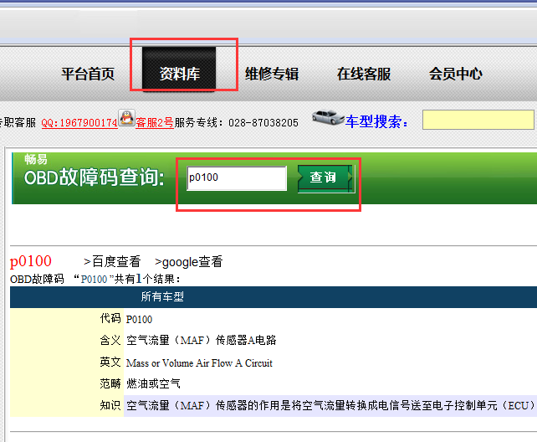537x442 pixels.
Task: Click the 燃油或空气 category value
Action: pos(153,383)
